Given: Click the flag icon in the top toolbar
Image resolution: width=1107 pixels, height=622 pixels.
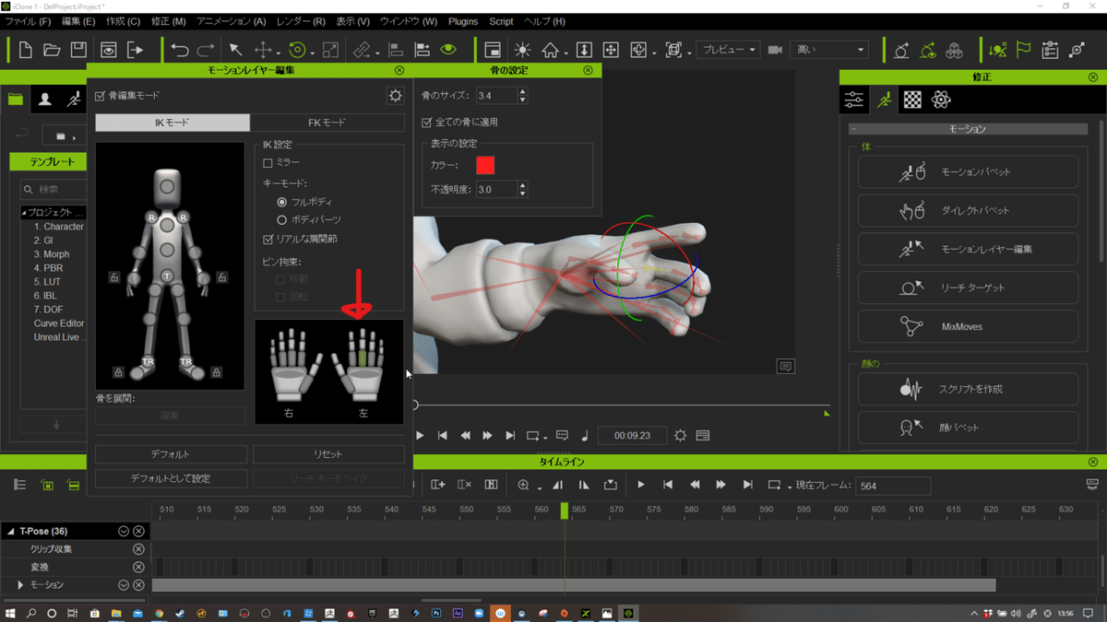Looking at the screenshot, I should click(1023, 50).
